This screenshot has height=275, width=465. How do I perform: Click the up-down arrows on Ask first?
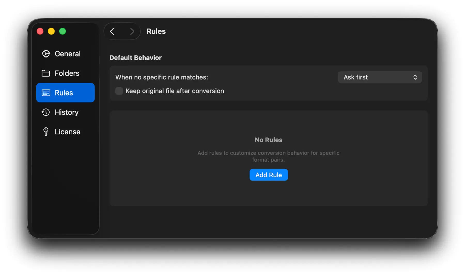(x=415, y=77)
